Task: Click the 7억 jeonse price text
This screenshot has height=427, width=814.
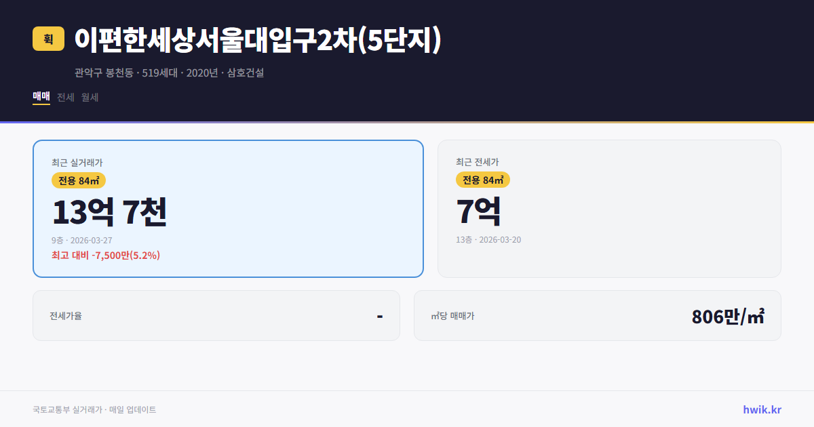Action: pos(479,212)
